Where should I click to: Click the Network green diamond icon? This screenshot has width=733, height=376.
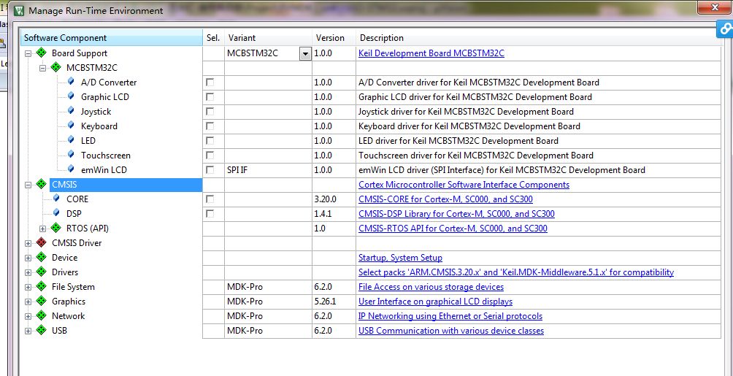[41, 315]
